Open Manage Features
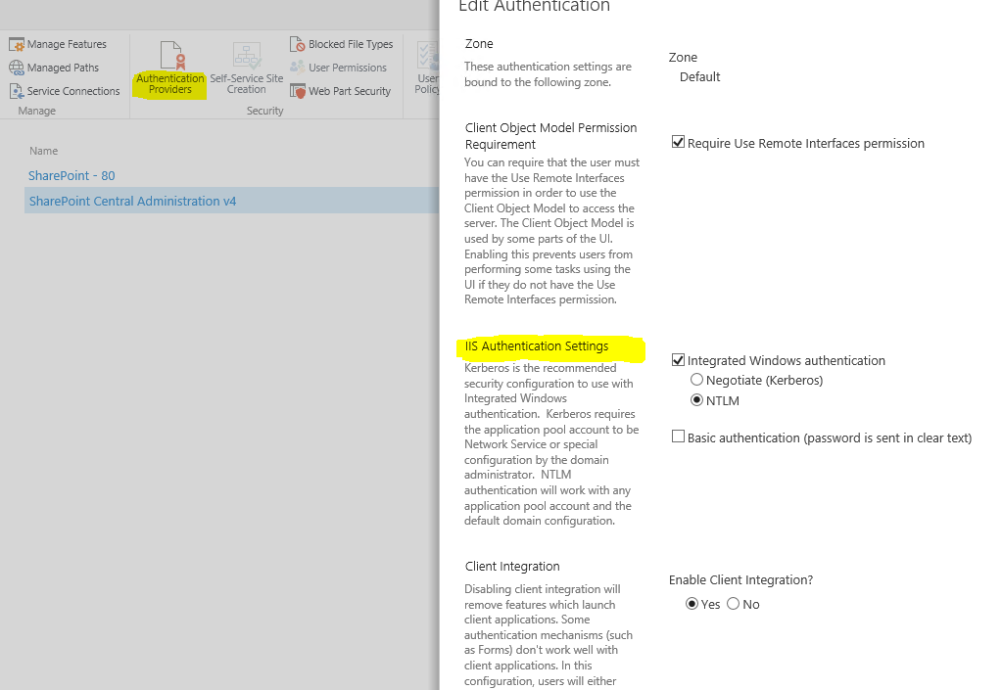 tap(61, 43)
